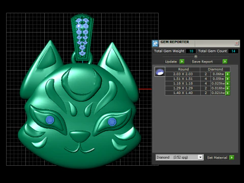Click the 0.06tw weight cell
Screen dimensions: 244x183
[218, 74]
